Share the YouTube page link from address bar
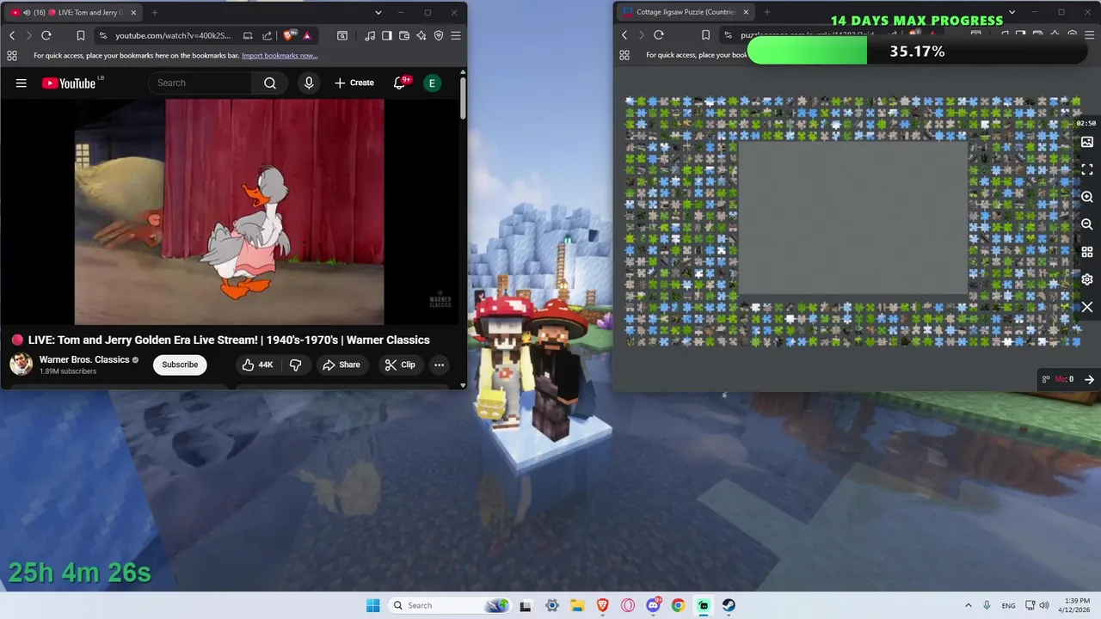The height and width of the screenshot is (619, 1101). coord(267,35)
